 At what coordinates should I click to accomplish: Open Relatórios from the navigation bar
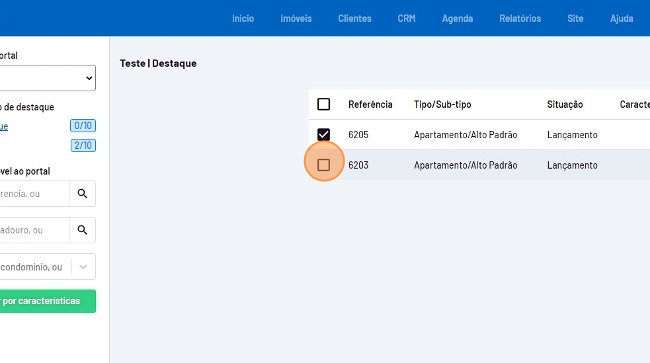coord(520,19)
